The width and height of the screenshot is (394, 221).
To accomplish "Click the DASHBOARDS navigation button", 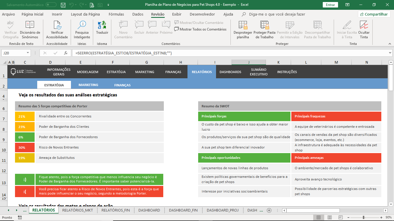I will coord(230,72).
